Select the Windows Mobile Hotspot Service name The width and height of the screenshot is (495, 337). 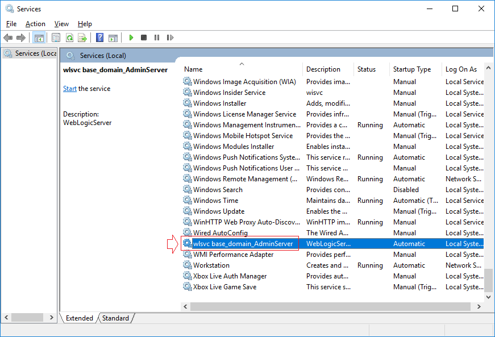[243, 136]
